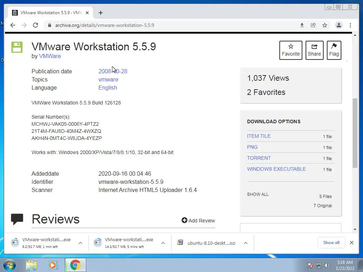This screenshot has width=363, height=272.
Task: Open the vmware topic link
Action: [108, 79]
